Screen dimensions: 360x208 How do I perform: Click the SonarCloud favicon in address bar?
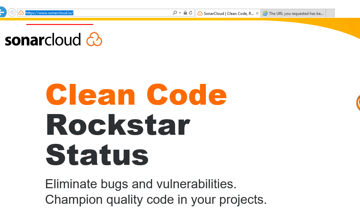click(21, 13)
